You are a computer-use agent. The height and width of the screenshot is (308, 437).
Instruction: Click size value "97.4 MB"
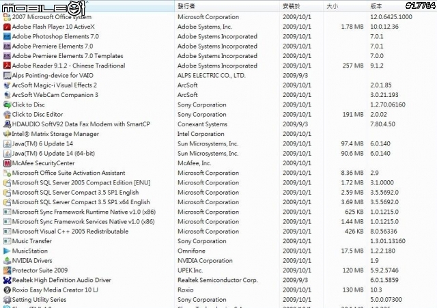pos(352,144)
